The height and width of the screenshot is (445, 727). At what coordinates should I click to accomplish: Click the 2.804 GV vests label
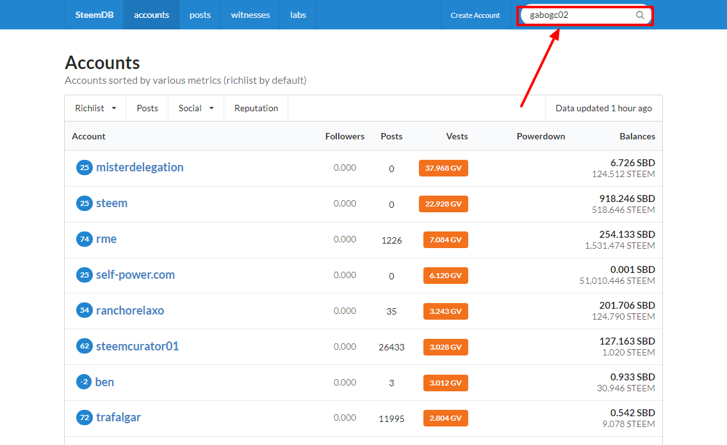coord(446,418)
